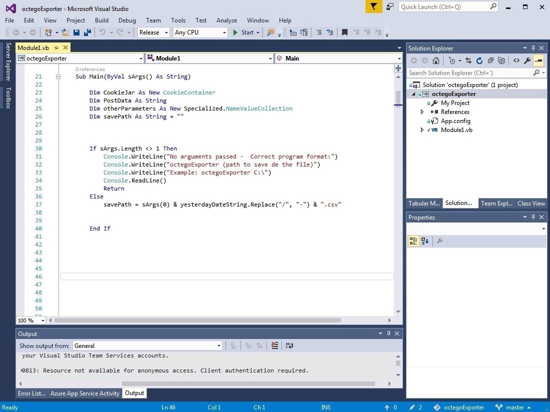
Task: Open the Show output from General dropdown
Action: pos(147,345)
